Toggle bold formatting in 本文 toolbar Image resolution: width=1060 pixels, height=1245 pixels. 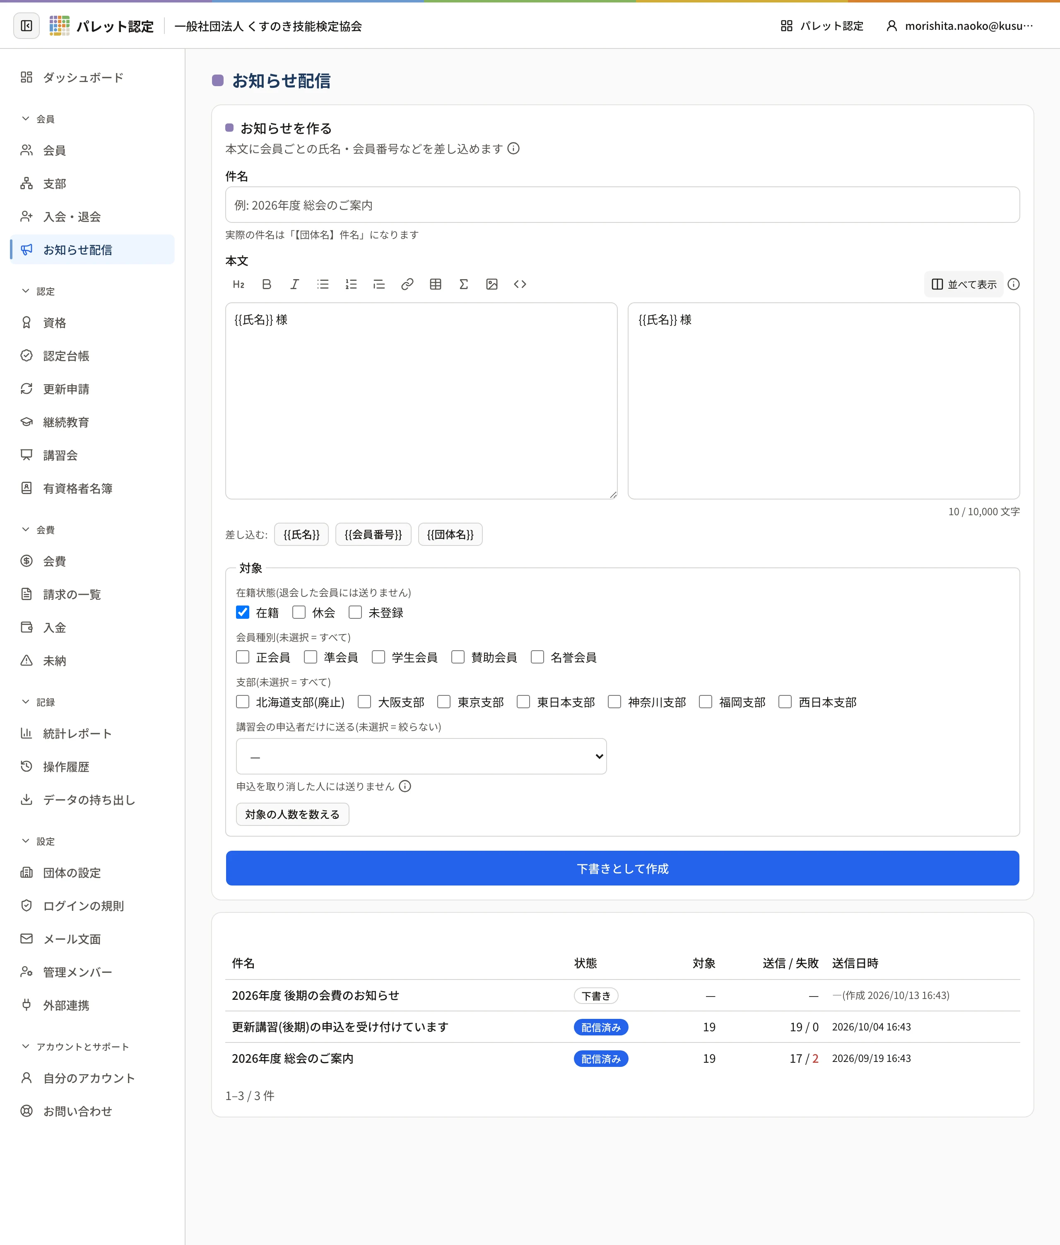coord(267,284)
